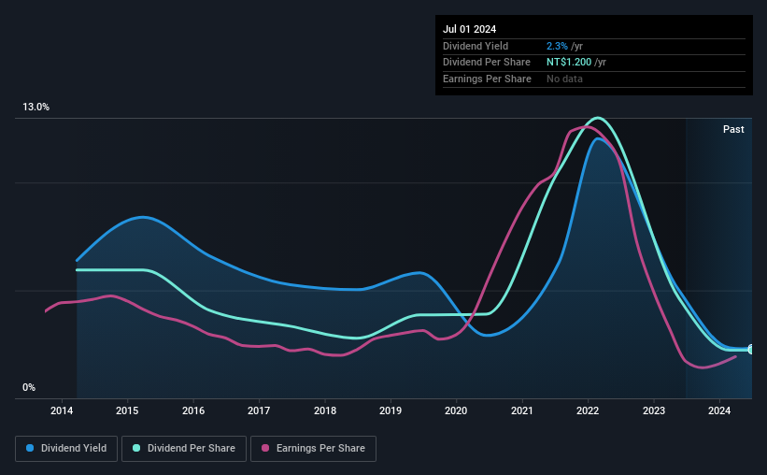Click the 2014 x-axis label

pos(62,410)
